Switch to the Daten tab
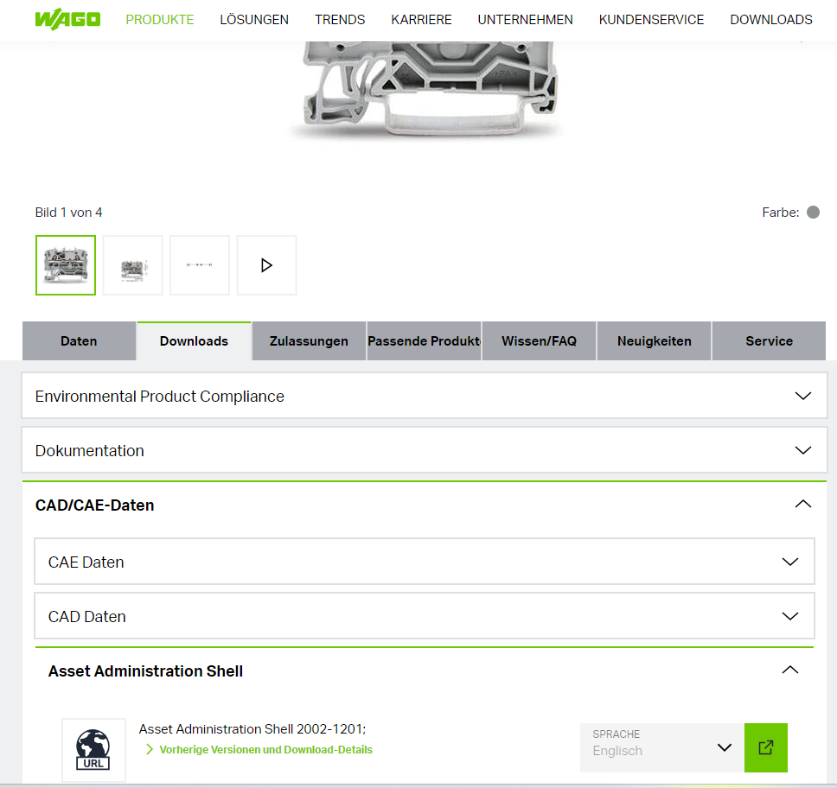837x788 pixels. (x=79, y=340)
